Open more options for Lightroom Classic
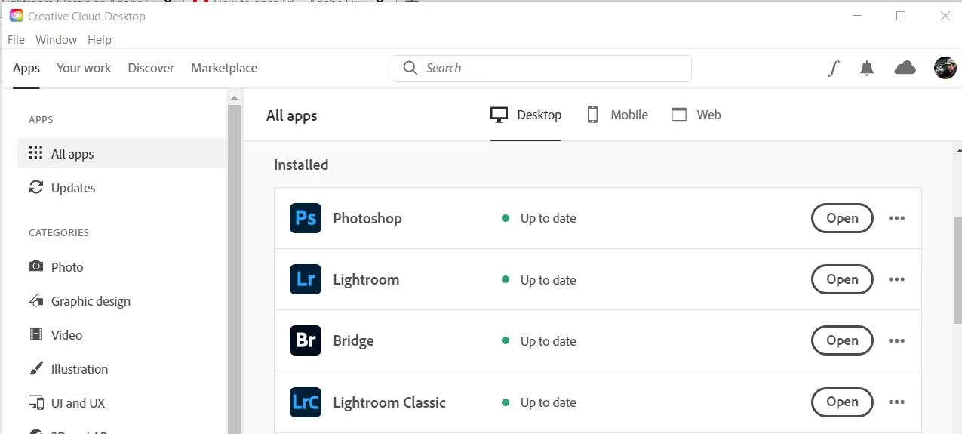 point(896,402)
